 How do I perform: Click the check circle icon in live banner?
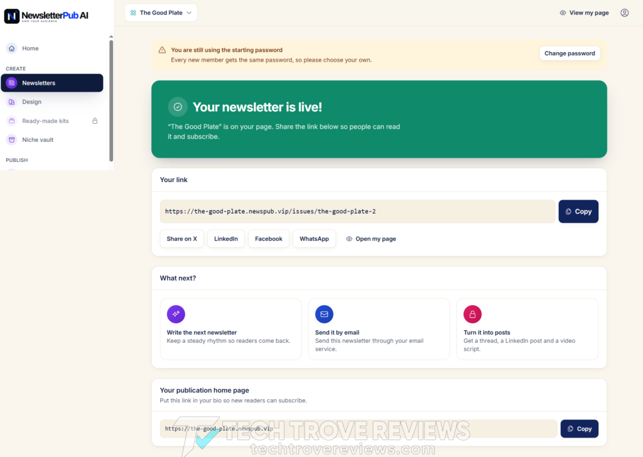coord(178,107)
